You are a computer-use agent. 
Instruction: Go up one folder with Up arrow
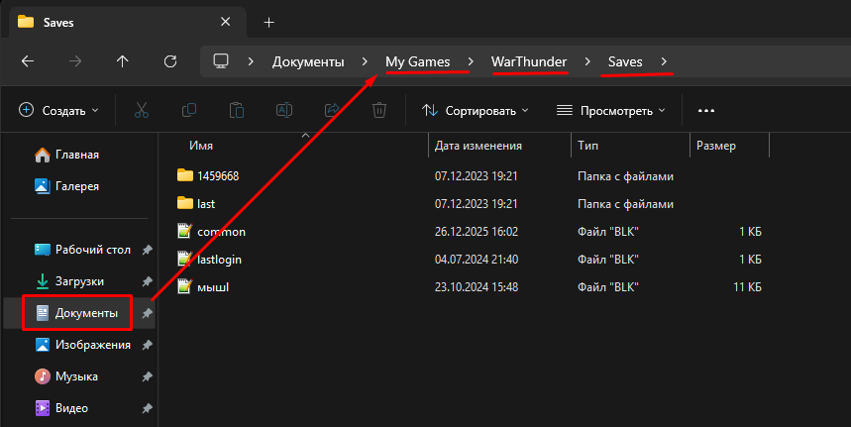tap(123, 61)
